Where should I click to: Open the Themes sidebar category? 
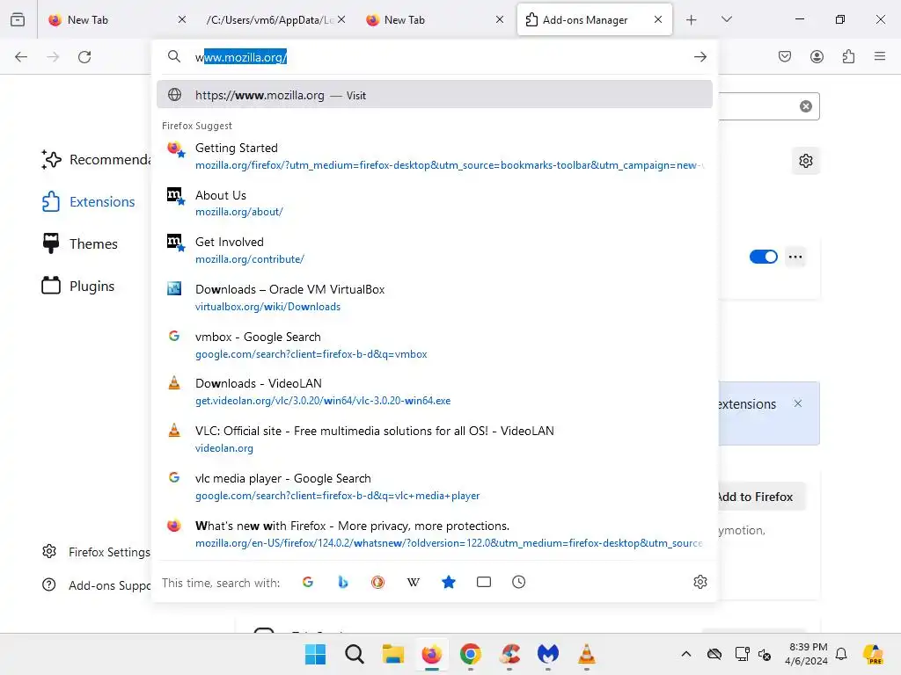80,244
